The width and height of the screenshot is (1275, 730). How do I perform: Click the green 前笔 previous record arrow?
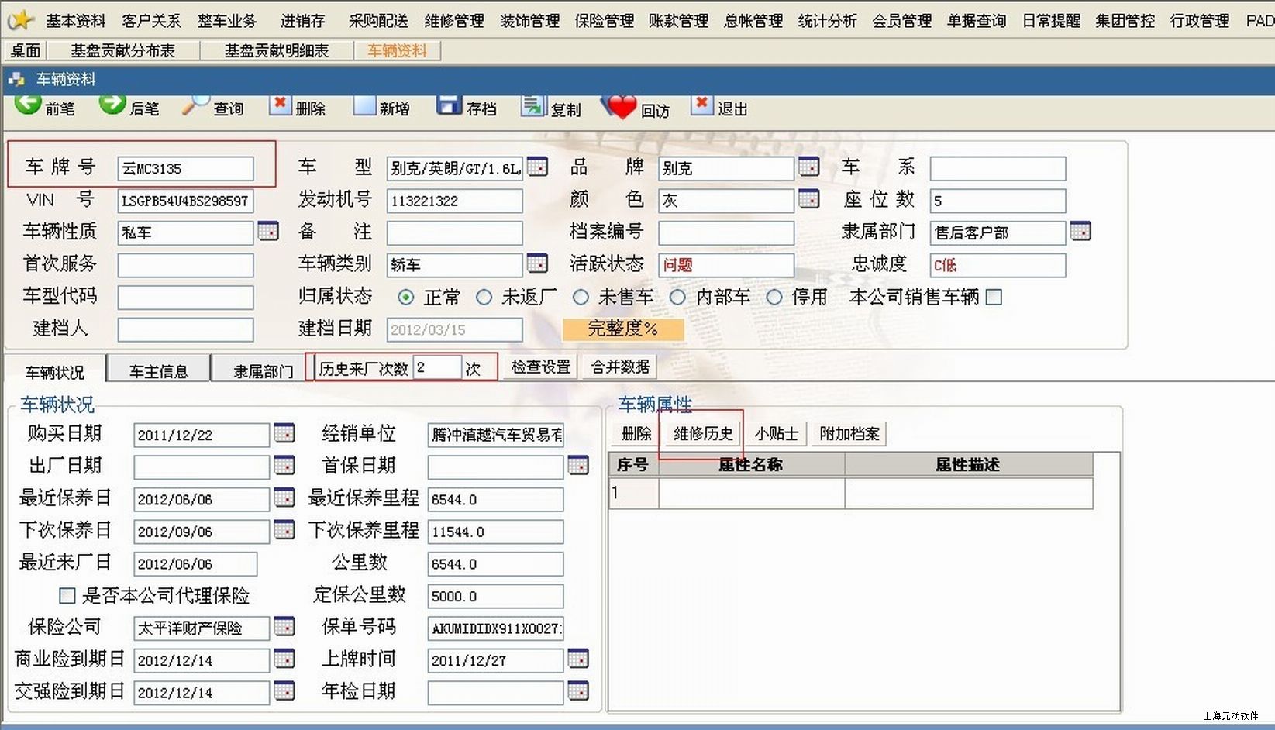tap(29, 104)
